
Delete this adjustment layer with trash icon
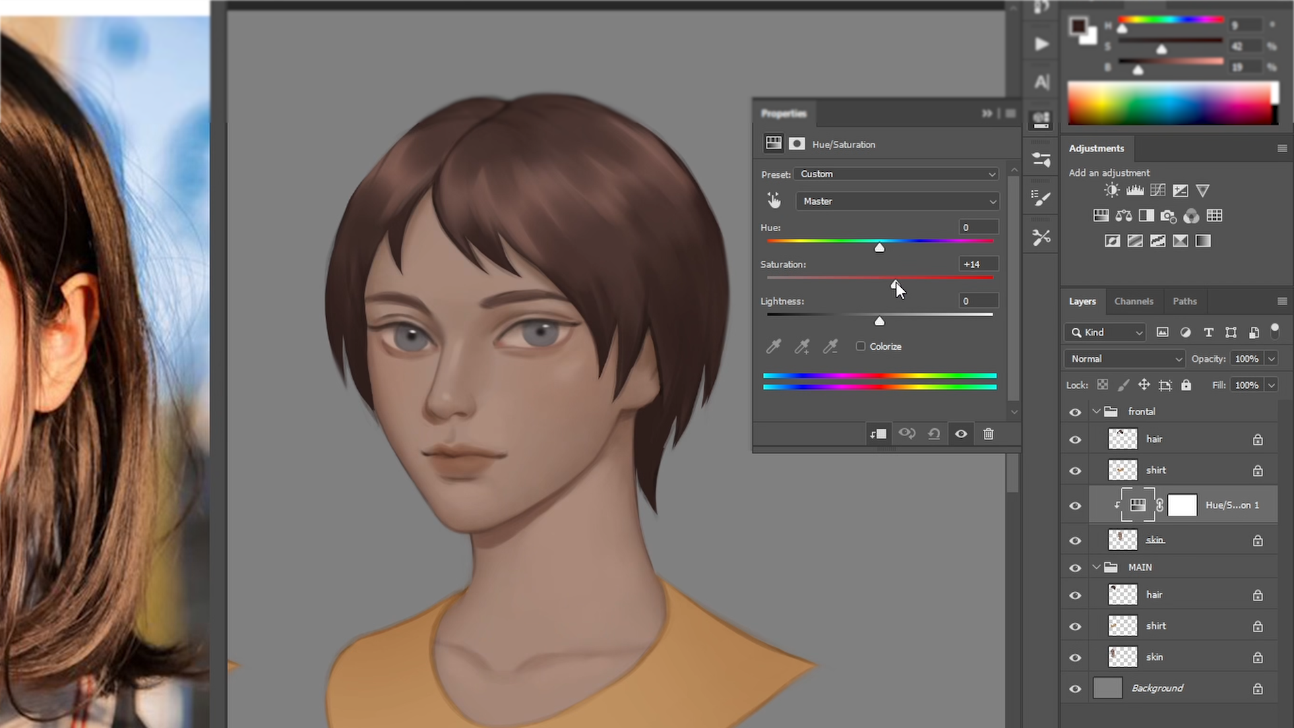[x=989, y=434]
